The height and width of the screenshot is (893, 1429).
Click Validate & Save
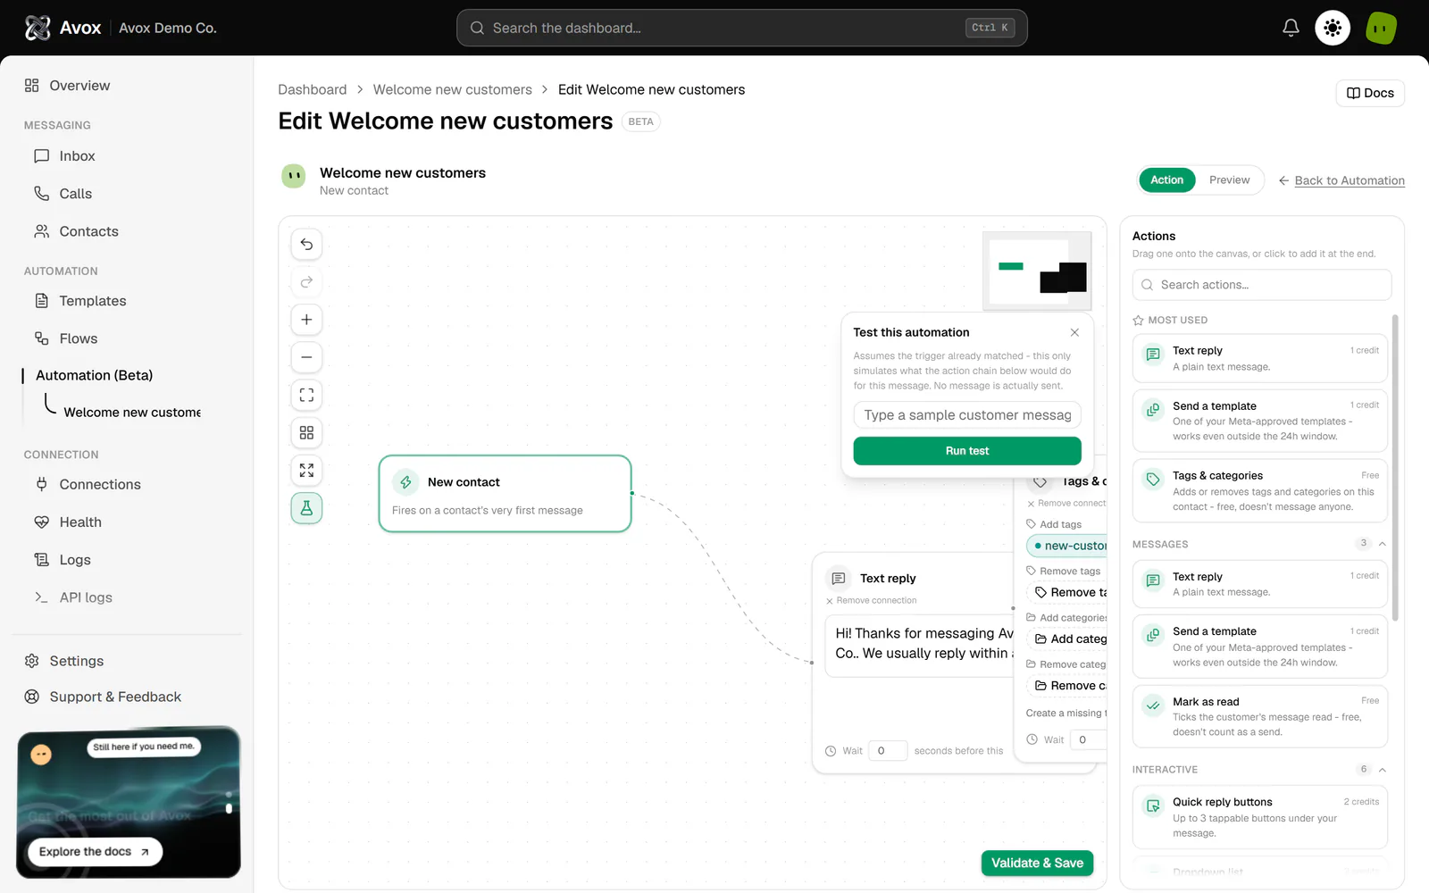pos(1037,863)
